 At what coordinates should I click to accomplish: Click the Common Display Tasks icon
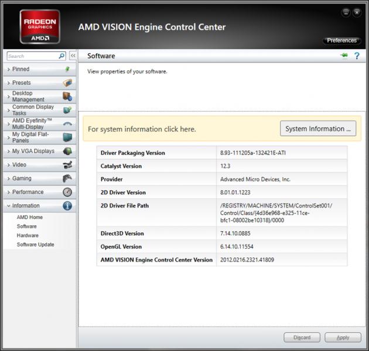click(67, 110)
